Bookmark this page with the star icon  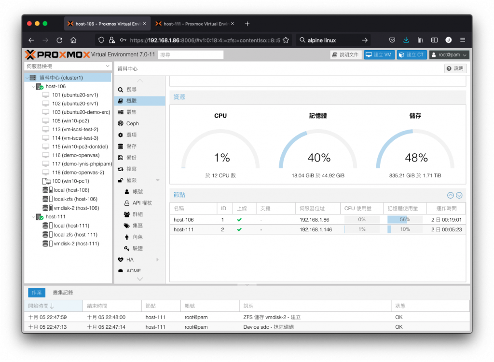click(x=286, y=40)
